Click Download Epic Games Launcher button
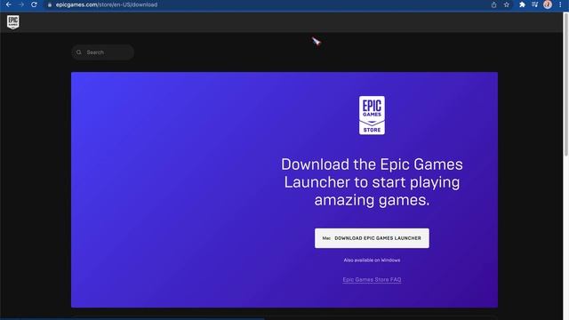This screenshot has height=320, width=569. click(x=372, y=238)
